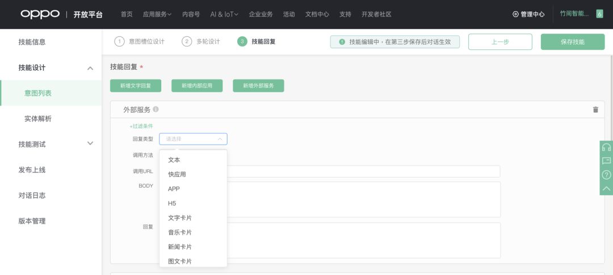Go to step 1 意图槽位设计
Screen dimensions: 613x275
coord(140,41)
